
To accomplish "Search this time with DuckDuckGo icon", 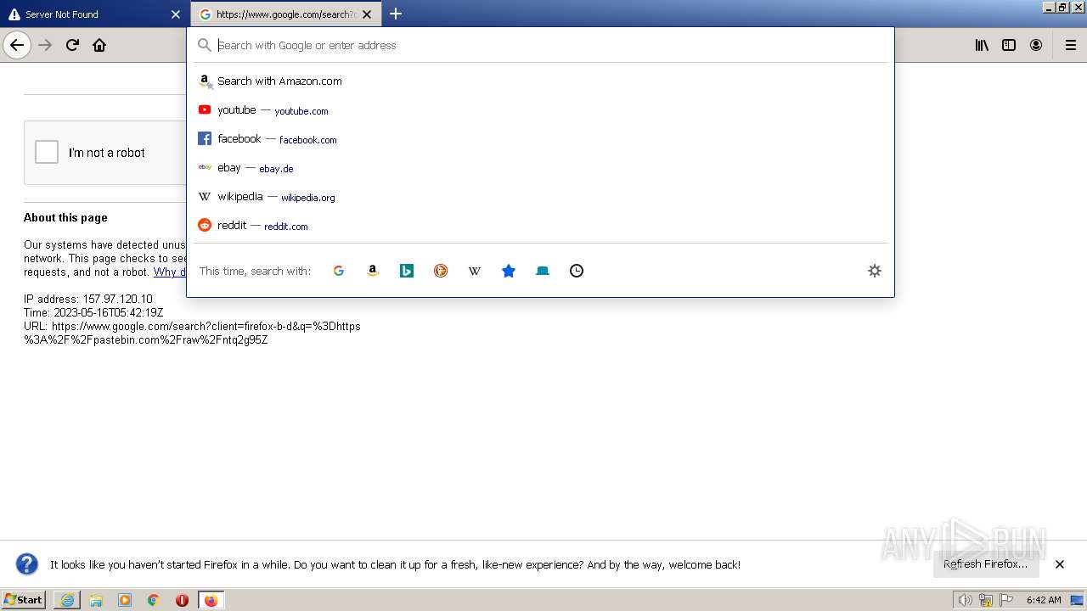I will click(441, 271).
